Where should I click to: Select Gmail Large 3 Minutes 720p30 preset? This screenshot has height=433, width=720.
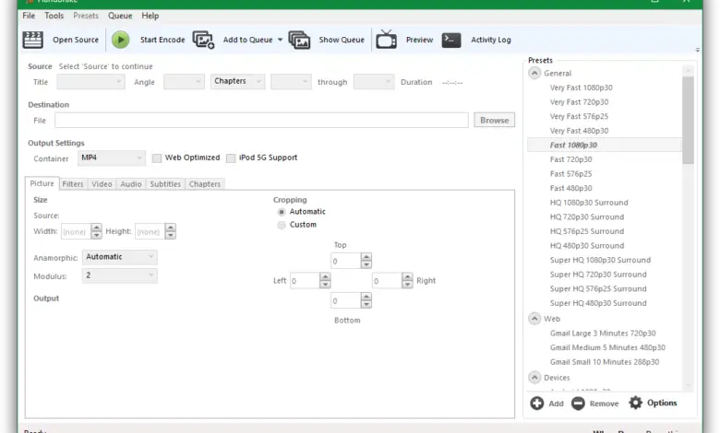[603, 334]
